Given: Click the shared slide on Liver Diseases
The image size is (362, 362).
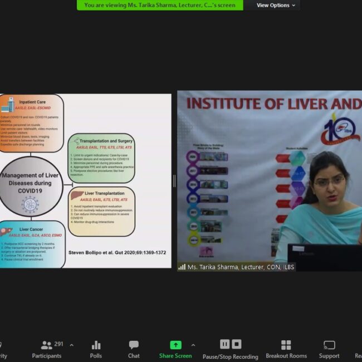Looking at the screenshot, I should point(85,181).
